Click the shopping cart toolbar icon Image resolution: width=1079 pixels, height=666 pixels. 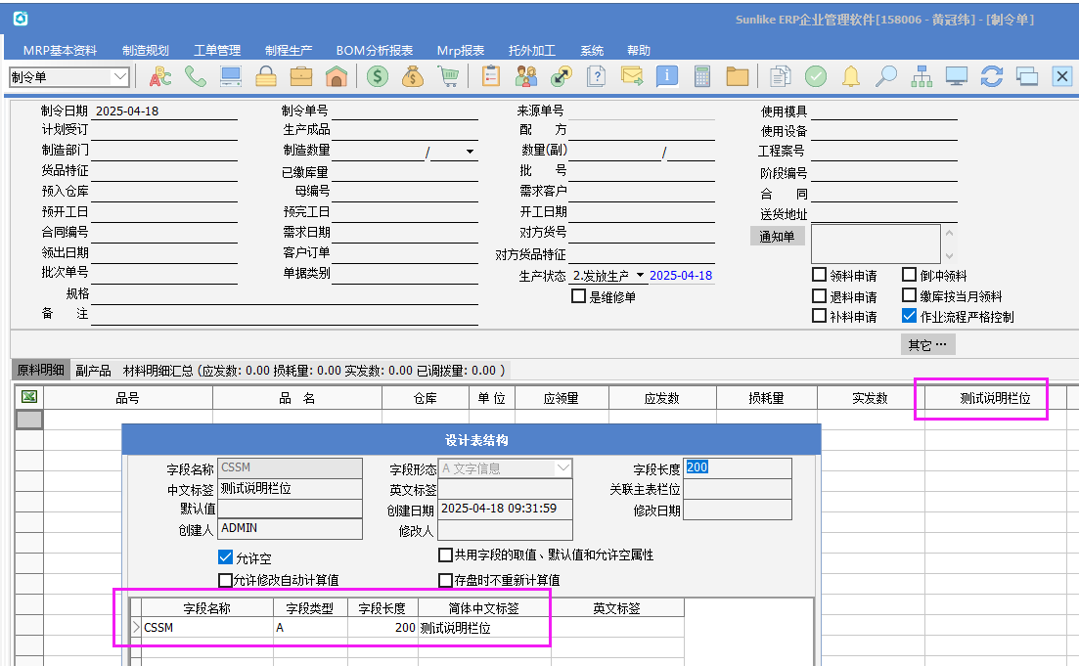pos(448,76)
